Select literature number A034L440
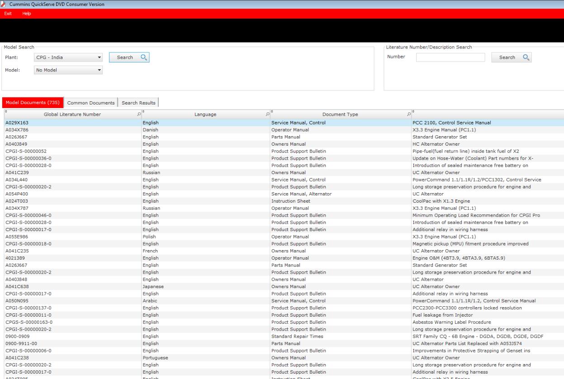 click(17, 180)
